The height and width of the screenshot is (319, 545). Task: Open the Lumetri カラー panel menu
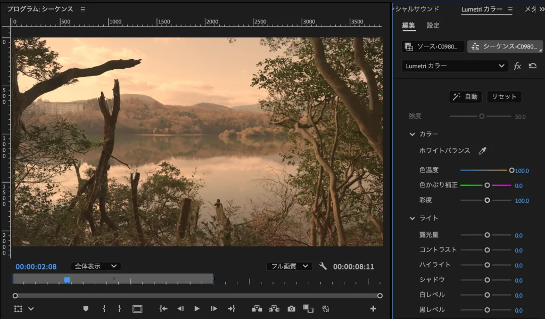pyautogui.click(x=510, y=9)
